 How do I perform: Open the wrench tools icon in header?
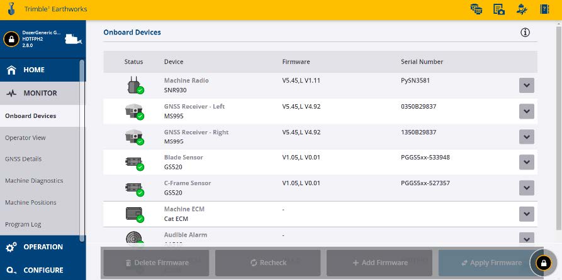[x=522, y=9]
